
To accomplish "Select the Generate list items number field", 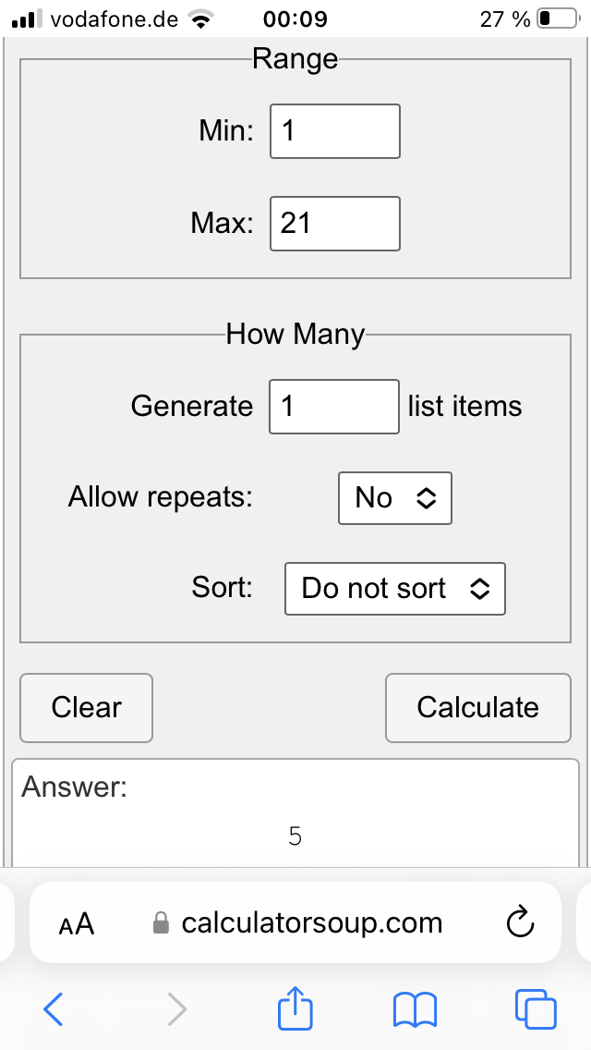I will 334,407.
